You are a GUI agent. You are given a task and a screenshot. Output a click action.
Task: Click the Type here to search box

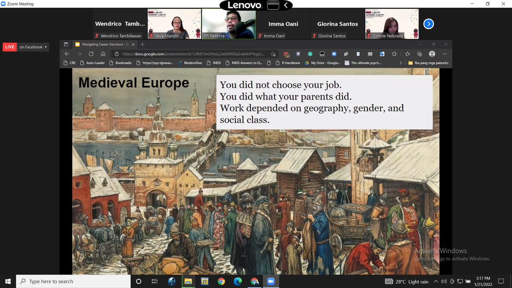tap(73, 281)
